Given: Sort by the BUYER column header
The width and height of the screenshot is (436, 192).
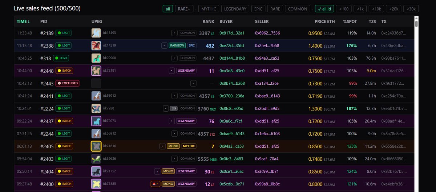Looking at the screenshot, I should click(x=226, y=21).
